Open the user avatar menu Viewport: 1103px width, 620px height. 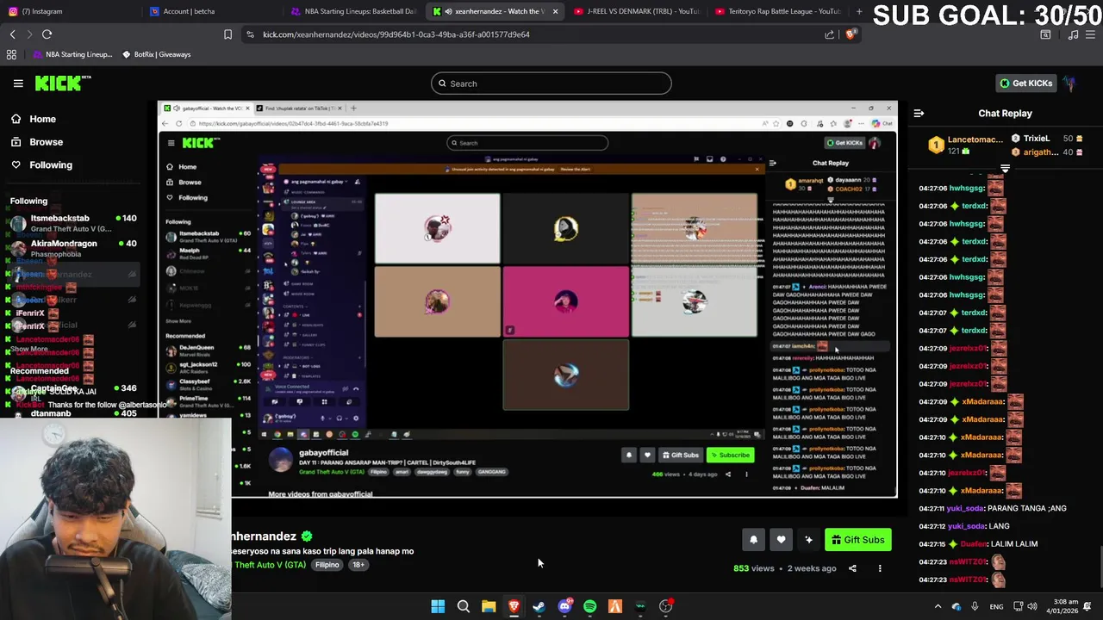[1069, 84]
